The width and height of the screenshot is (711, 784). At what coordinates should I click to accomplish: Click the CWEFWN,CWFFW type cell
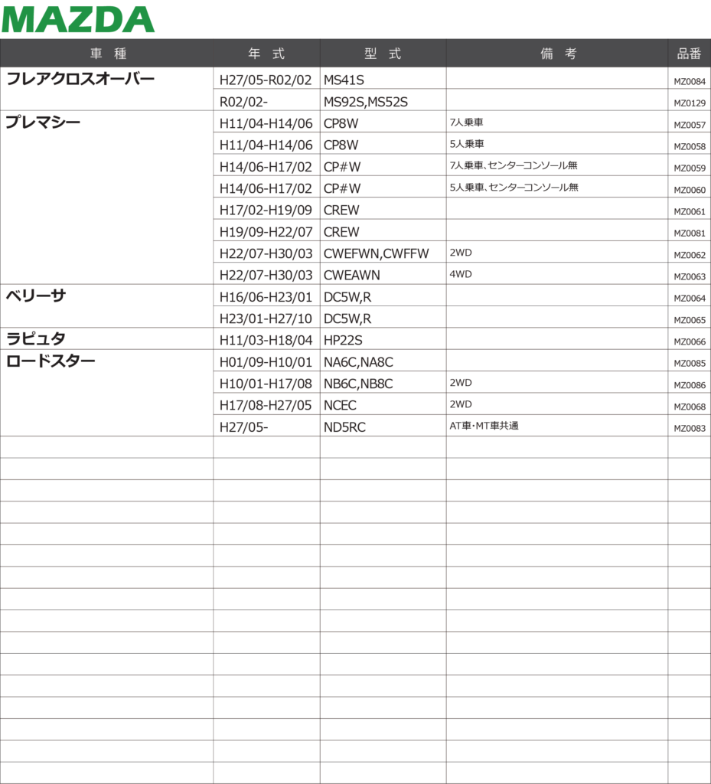(377, 253)
